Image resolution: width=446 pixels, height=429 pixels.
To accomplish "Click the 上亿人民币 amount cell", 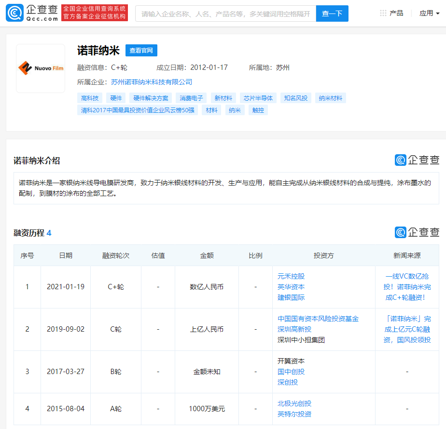I will (207, 329).
